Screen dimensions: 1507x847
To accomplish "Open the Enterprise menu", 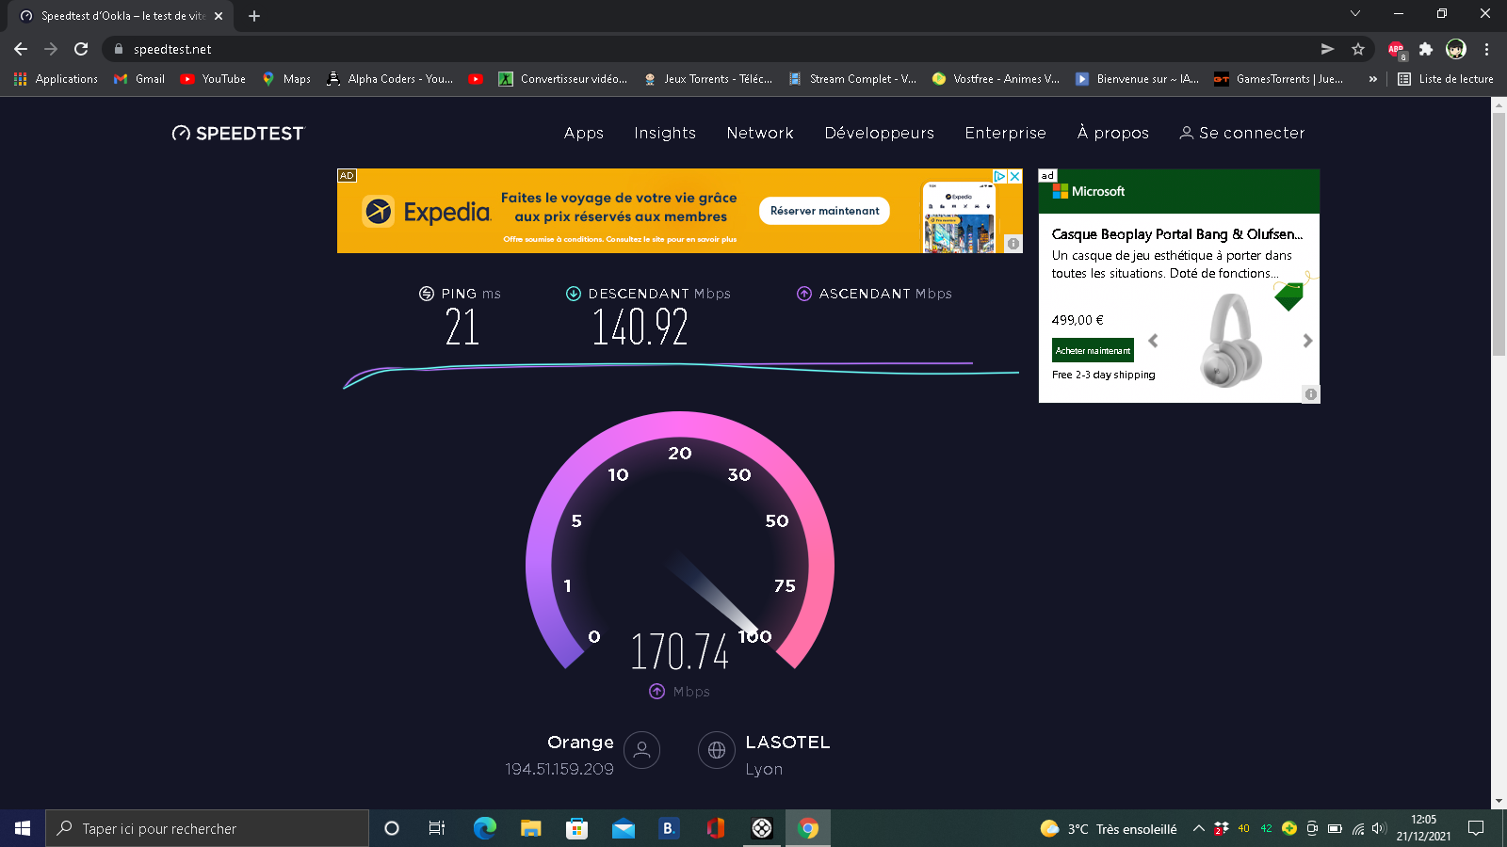I will tap(1005, 133).
